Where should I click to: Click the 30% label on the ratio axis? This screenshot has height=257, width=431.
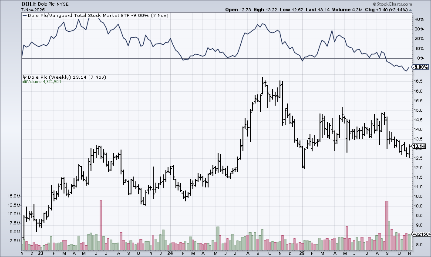click(419, 29)
